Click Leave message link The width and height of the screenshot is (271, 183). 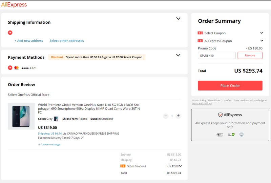point(49,144)
